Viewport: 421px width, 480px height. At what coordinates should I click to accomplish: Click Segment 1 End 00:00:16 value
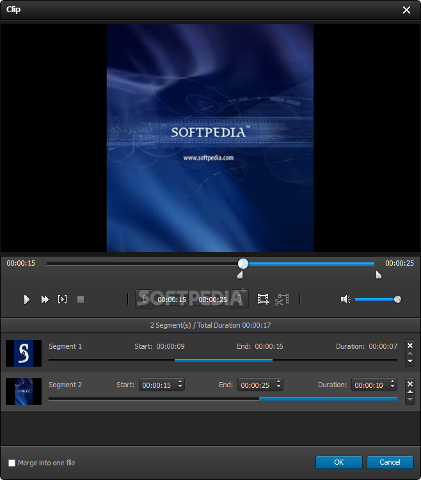coord(269,346)
